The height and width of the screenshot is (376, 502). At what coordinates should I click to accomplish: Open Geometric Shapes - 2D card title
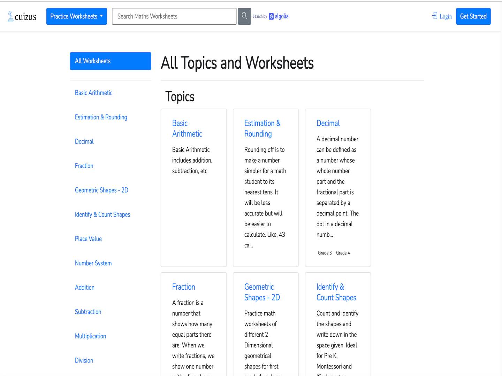262,292
